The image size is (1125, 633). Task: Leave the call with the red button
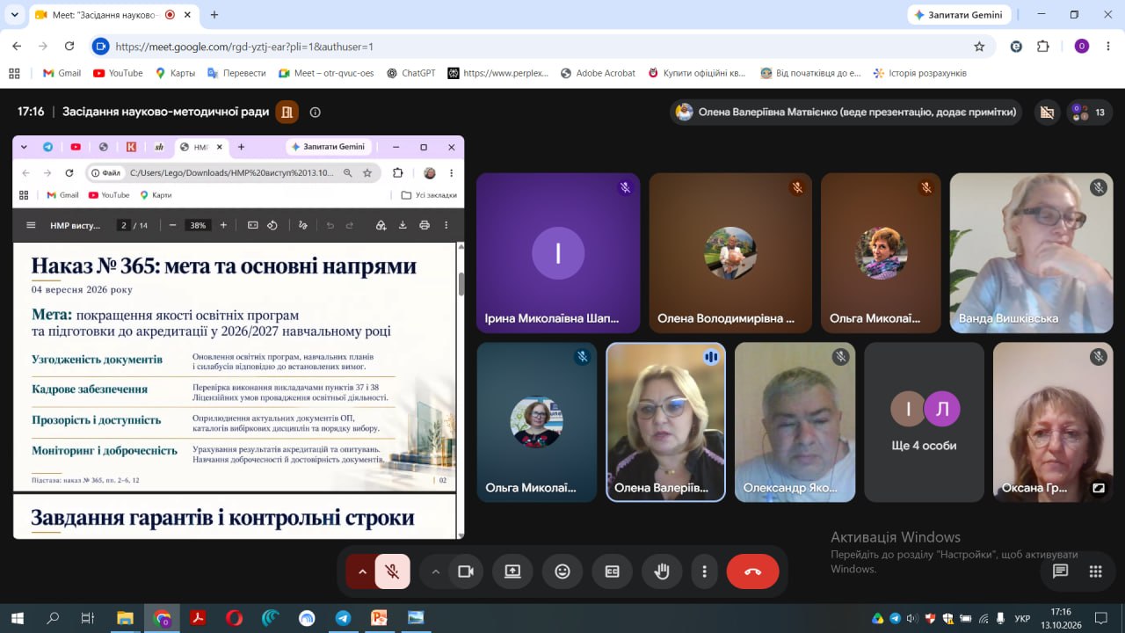point(752,571)
